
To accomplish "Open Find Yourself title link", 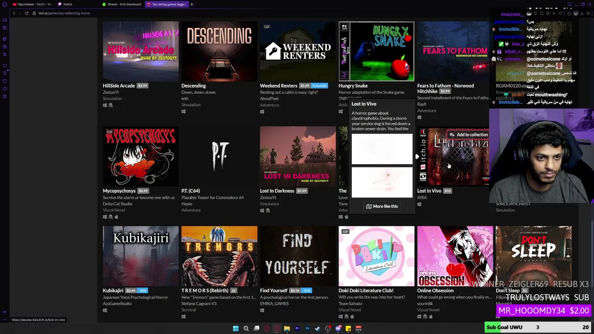I will pyautogui.click(x=274, y=291).
